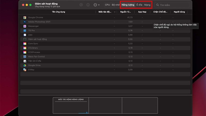
Task: Click the Zalo app icon
Action: 25,35
